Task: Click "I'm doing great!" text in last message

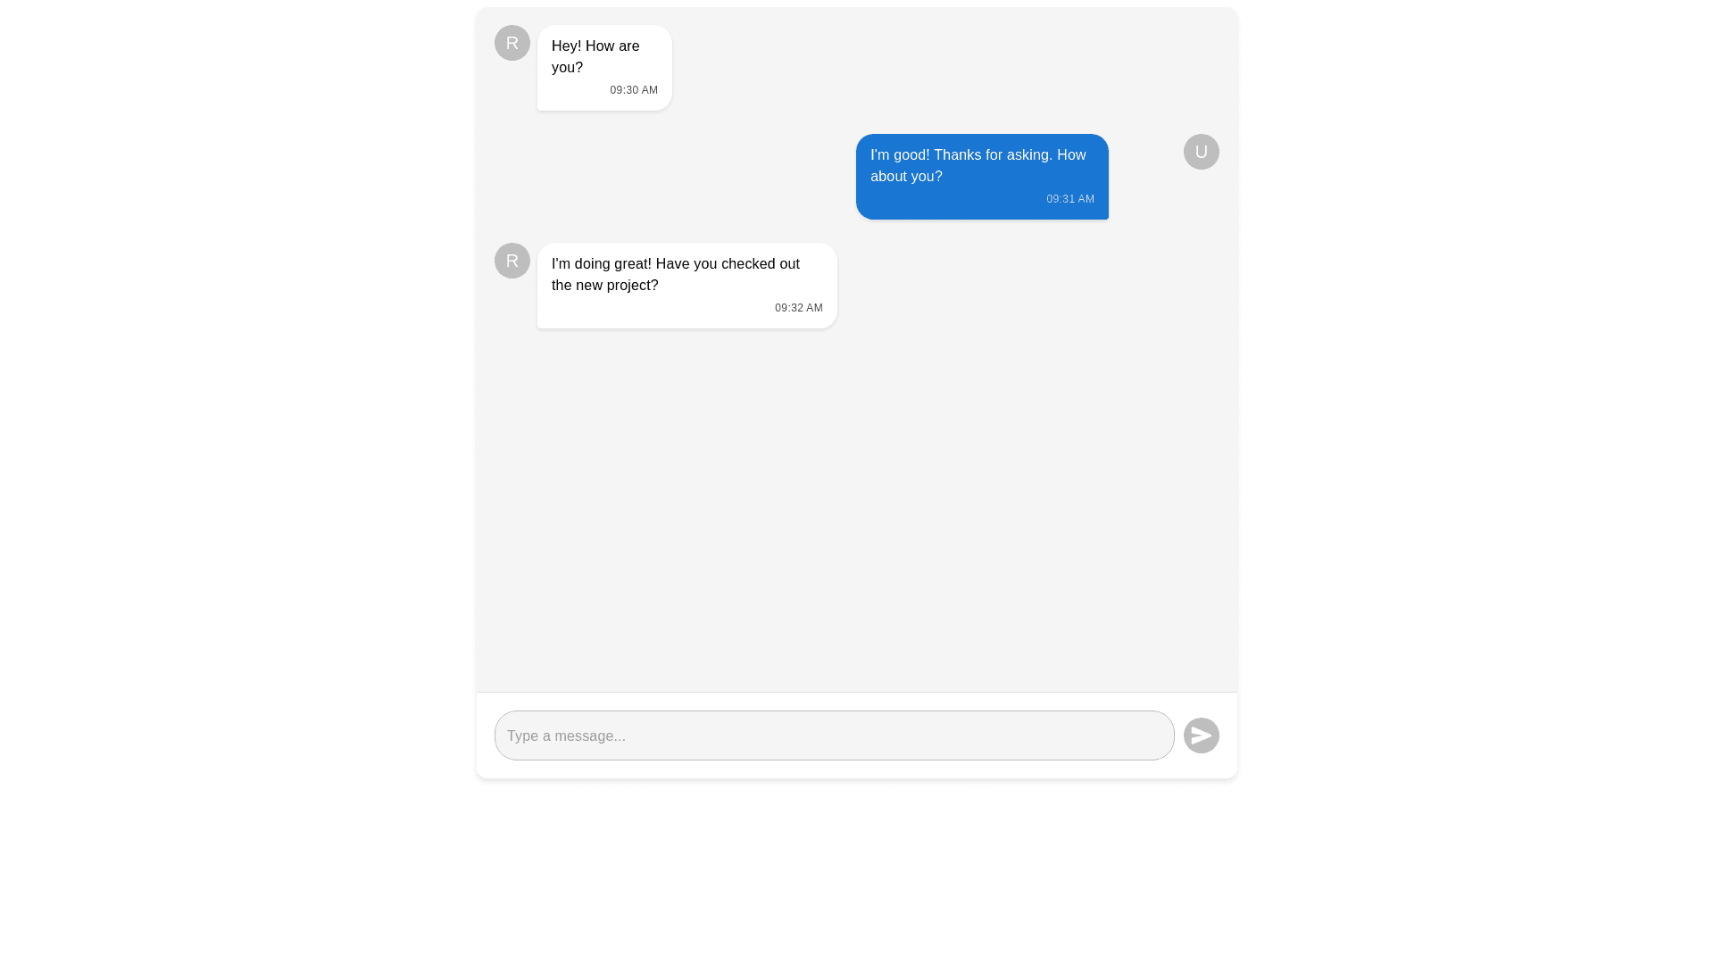Action: pyautogui.click(x=601, y=264)
